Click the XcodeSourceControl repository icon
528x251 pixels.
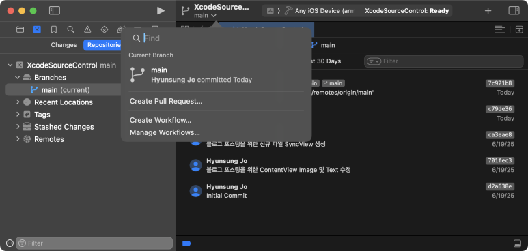tap(20, 65)
